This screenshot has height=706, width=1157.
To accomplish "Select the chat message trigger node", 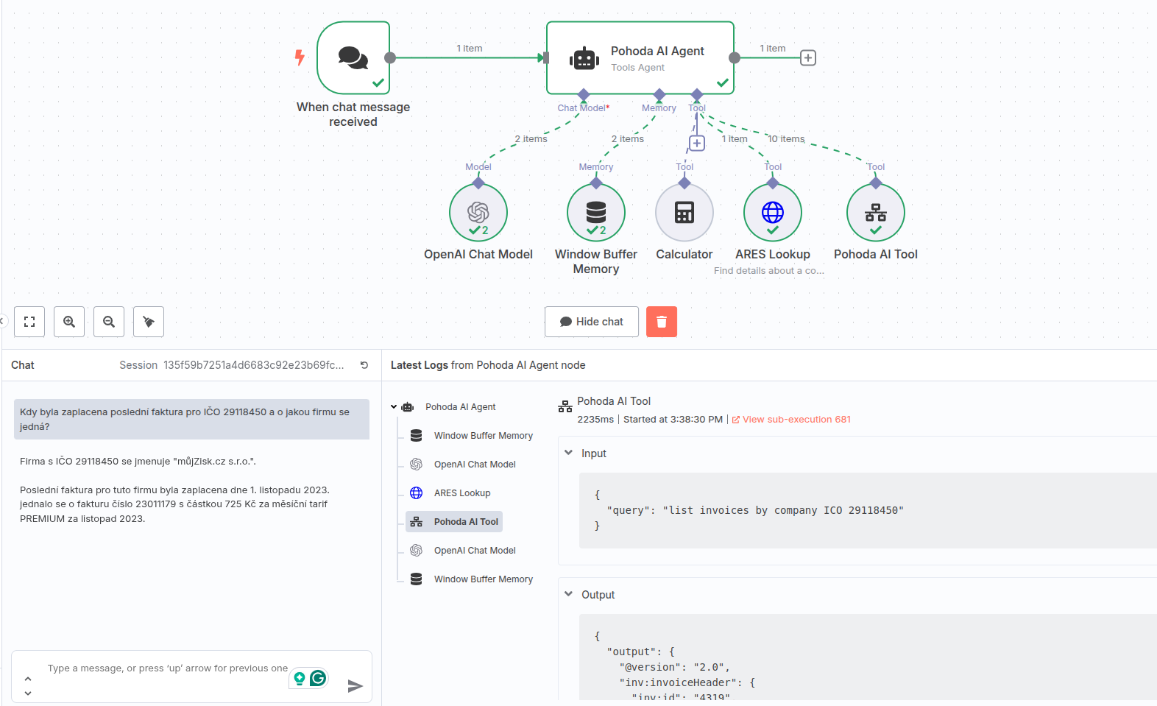I will (353, 57).
